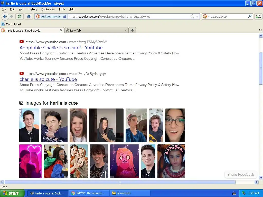Click into the DuckDuckGo search box
Viewport: 263px width, 197px height.
pyautogui.click(x=228, y=17)
